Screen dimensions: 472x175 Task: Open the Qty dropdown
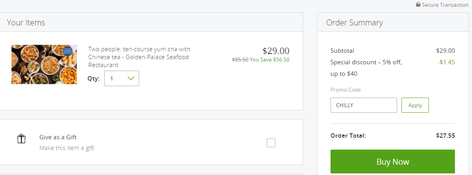click(x=122, y=78)
